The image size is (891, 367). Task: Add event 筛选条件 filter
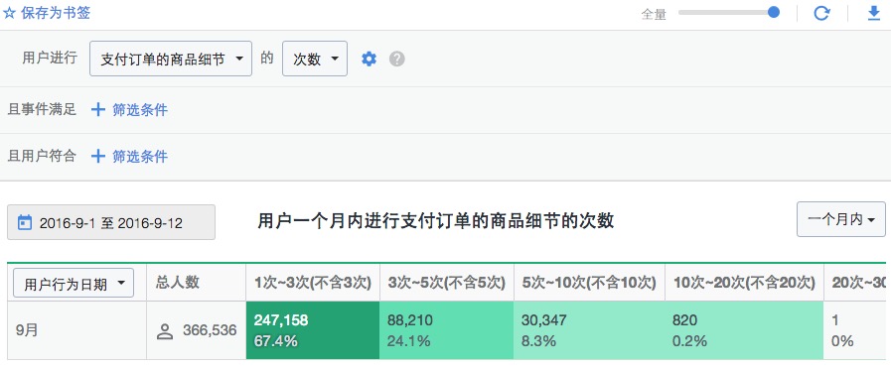[140, 109]
